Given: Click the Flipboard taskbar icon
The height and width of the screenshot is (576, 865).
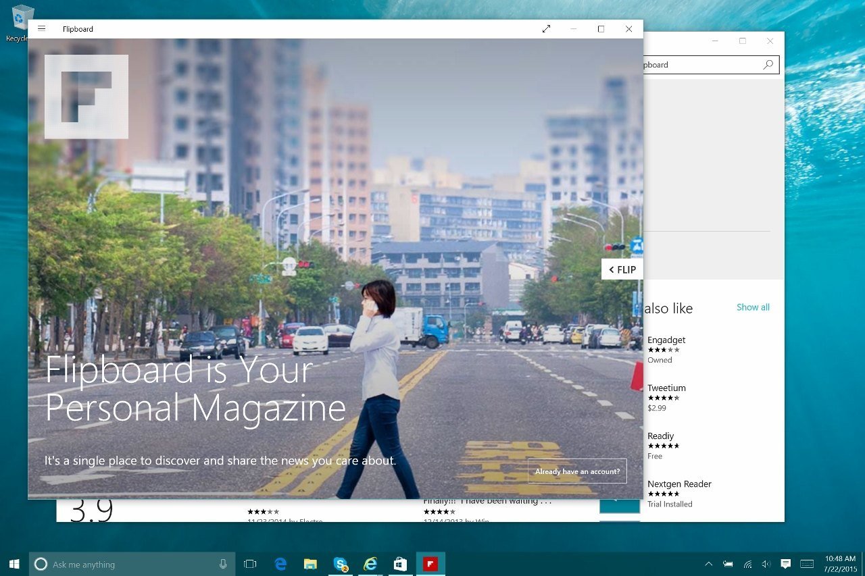Looking at the screenshot, I should point(430,564).
